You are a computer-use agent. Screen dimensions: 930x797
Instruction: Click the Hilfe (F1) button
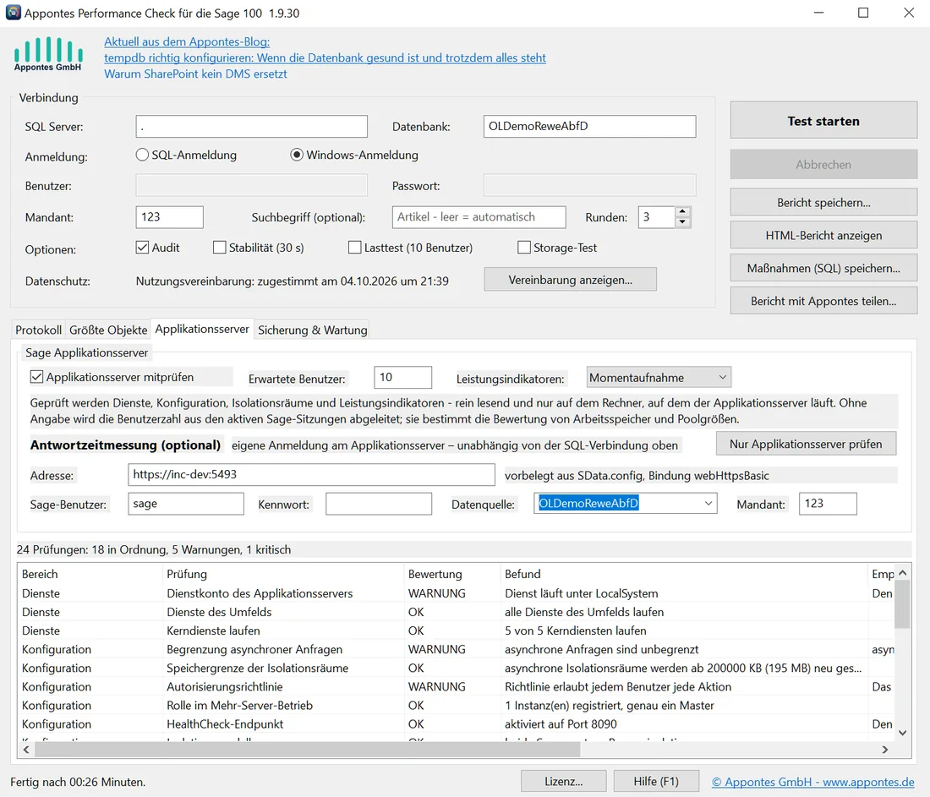point(656,782)
